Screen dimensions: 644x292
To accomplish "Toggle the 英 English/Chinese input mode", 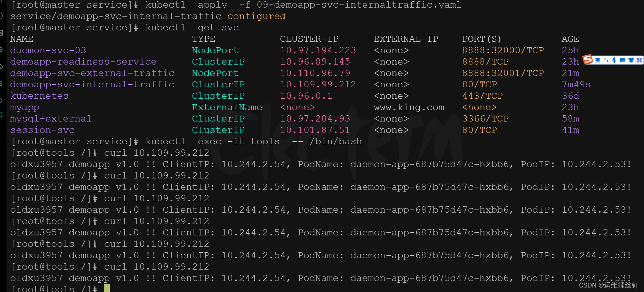I will 598,60.
